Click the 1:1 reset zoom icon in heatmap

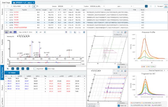(118, 32)
